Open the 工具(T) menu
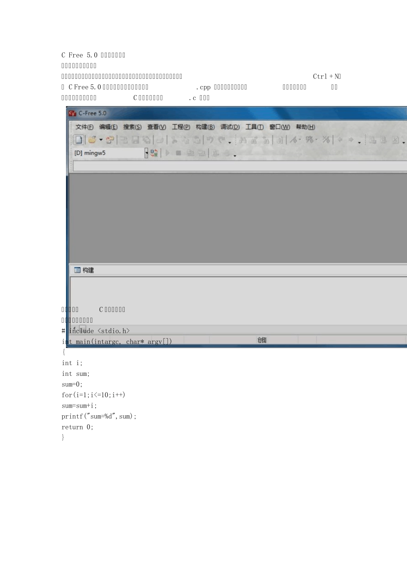 pos(254,127)
